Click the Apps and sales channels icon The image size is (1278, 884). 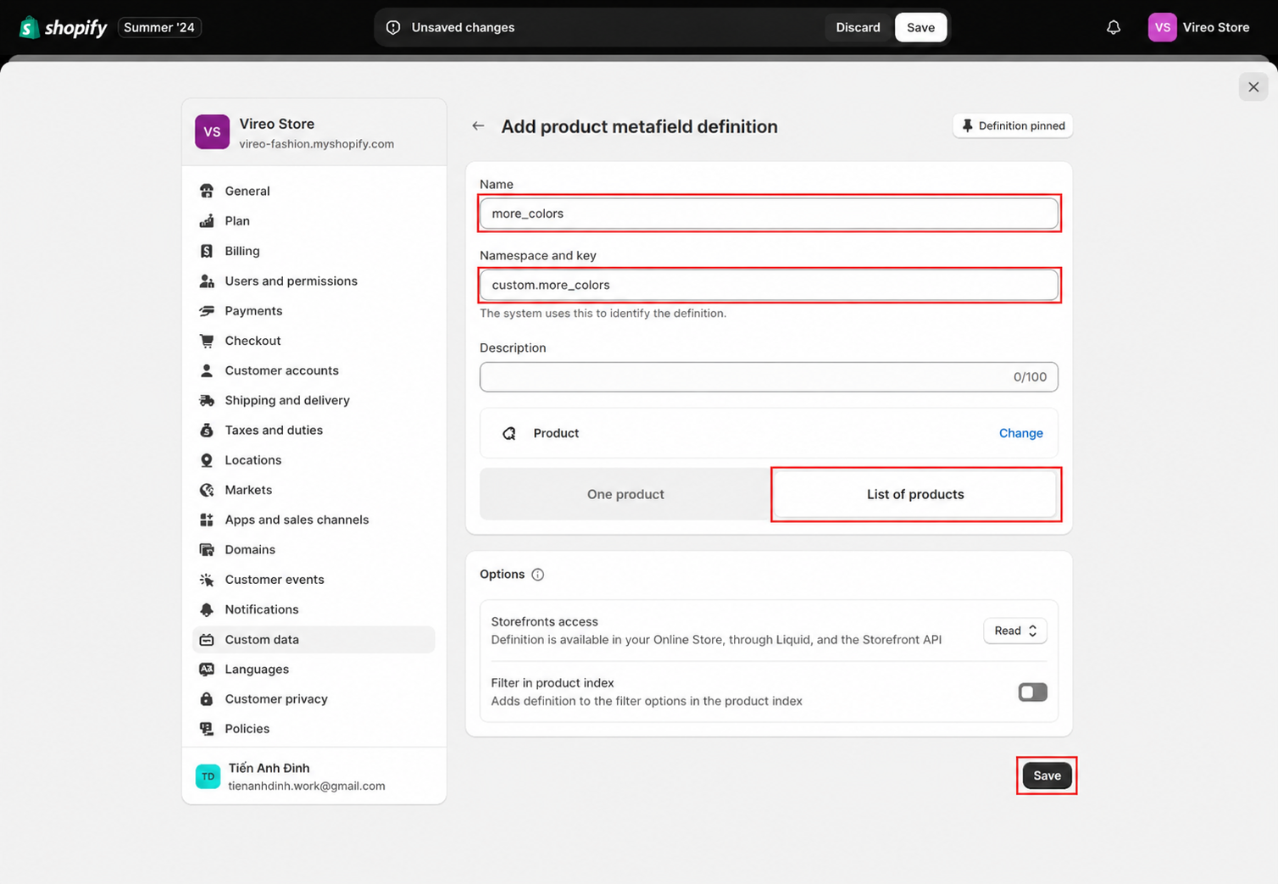tap(207, 520)
